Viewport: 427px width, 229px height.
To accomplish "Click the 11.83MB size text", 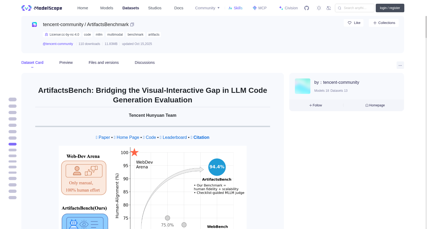I will (x=111, y=44).
